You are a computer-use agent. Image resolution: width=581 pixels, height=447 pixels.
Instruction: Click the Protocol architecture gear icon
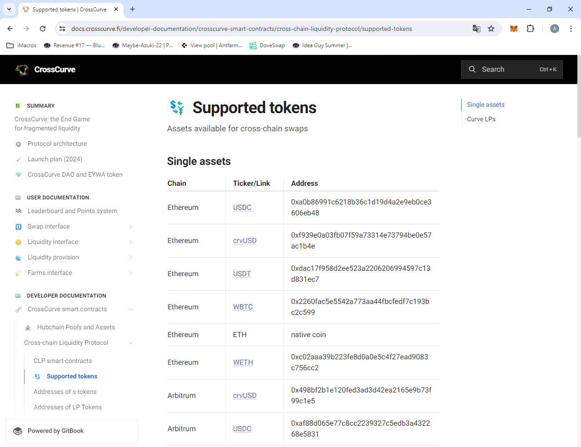[18, 144]
